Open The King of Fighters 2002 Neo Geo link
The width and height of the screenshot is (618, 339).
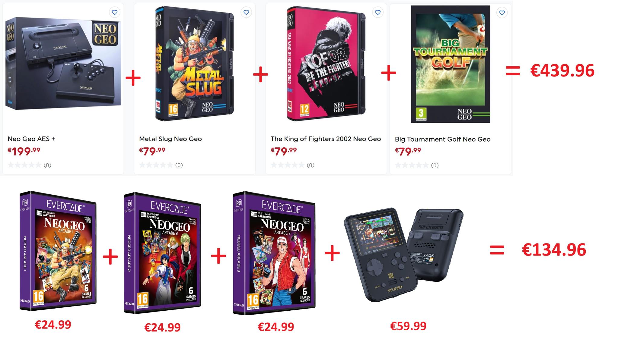pos(326,139)
